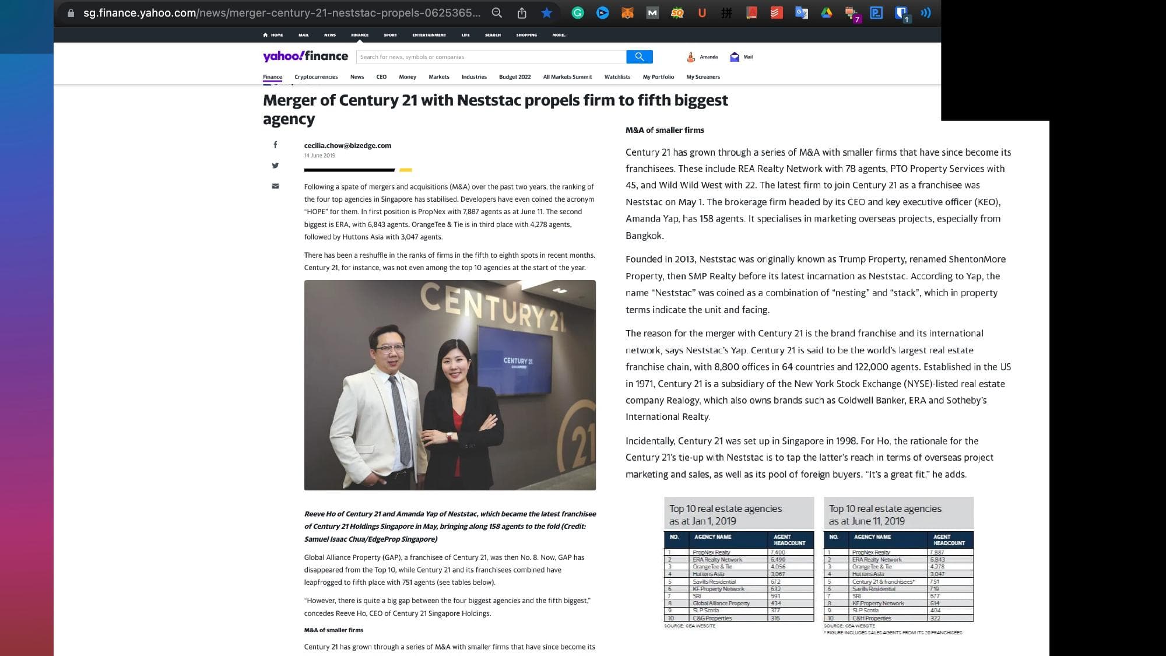Open the Cryptocurrencies tab
Viewport: 1166px width, 656px height.
coord(316,77)
